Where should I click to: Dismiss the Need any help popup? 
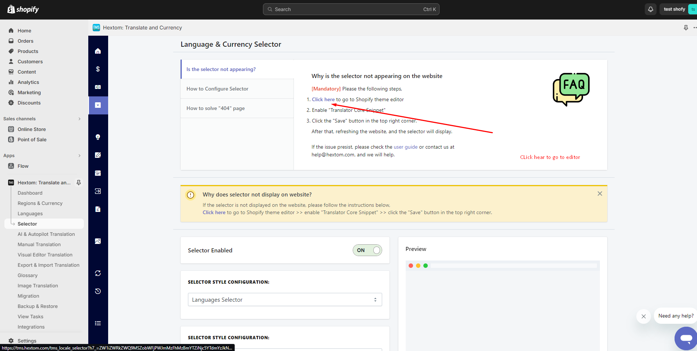tap(644, 316)
